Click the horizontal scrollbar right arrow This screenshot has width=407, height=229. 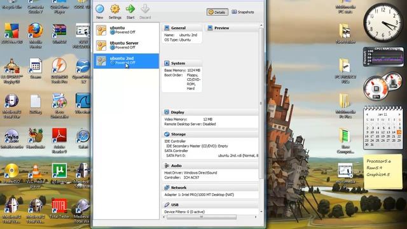click(x=256, y=217)
